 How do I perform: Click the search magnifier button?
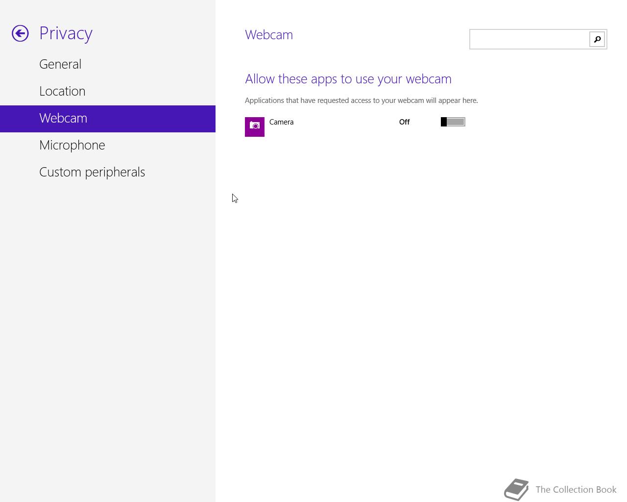pyautogui.click(x=597, y=39)
